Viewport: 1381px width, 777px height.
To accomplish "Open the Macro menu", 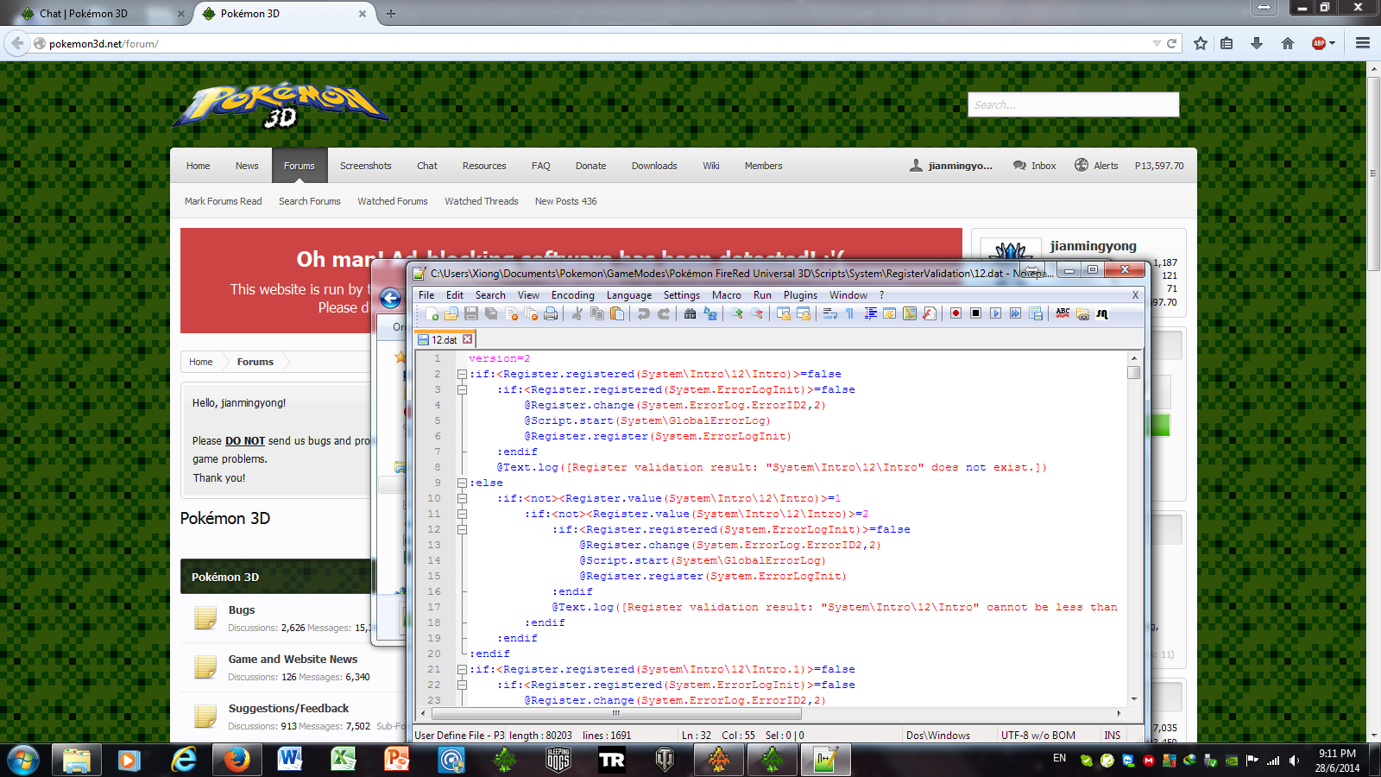I will click(x=727, y=295).
